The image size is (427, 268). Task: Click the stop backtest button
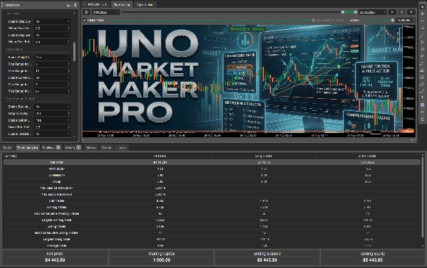(x=401, y=12)
